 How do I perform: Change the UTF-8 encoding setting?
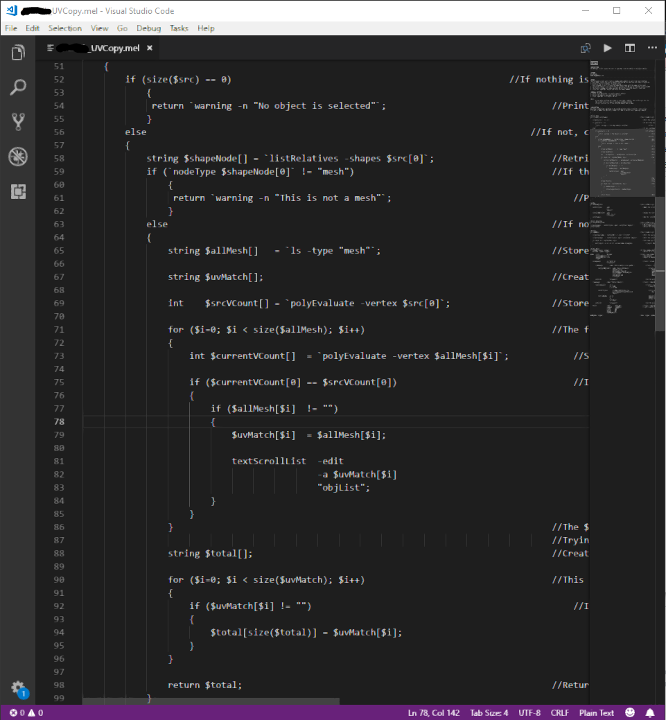[x=529, y=712]
